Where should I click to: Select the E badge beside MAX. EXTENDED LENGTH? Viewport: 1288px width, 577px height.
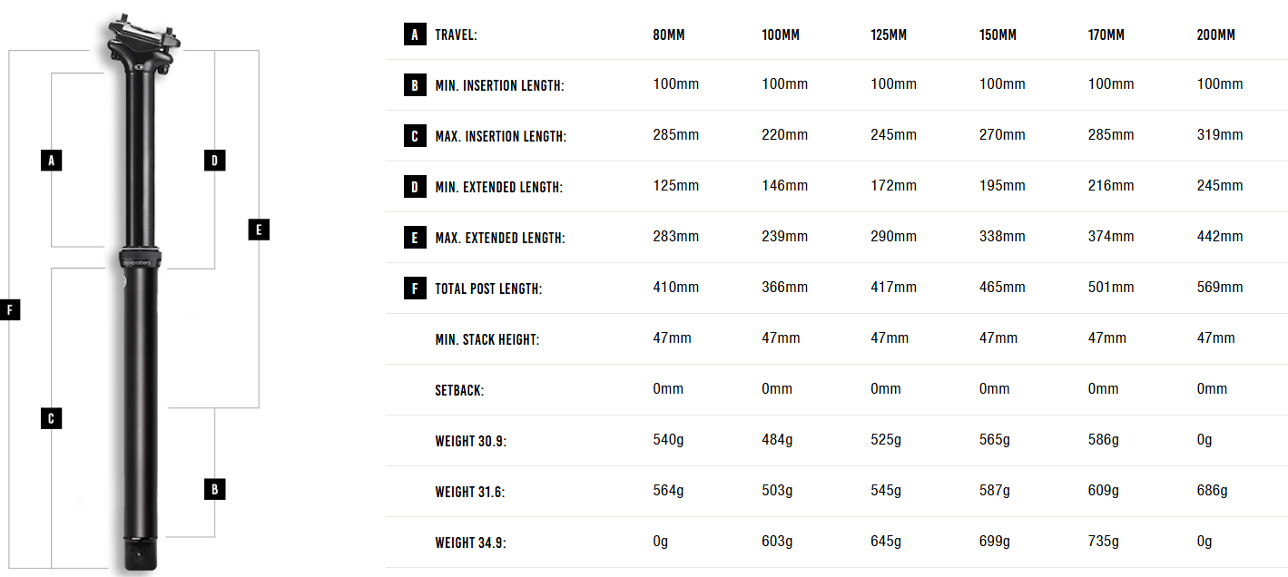click(414, 238)
